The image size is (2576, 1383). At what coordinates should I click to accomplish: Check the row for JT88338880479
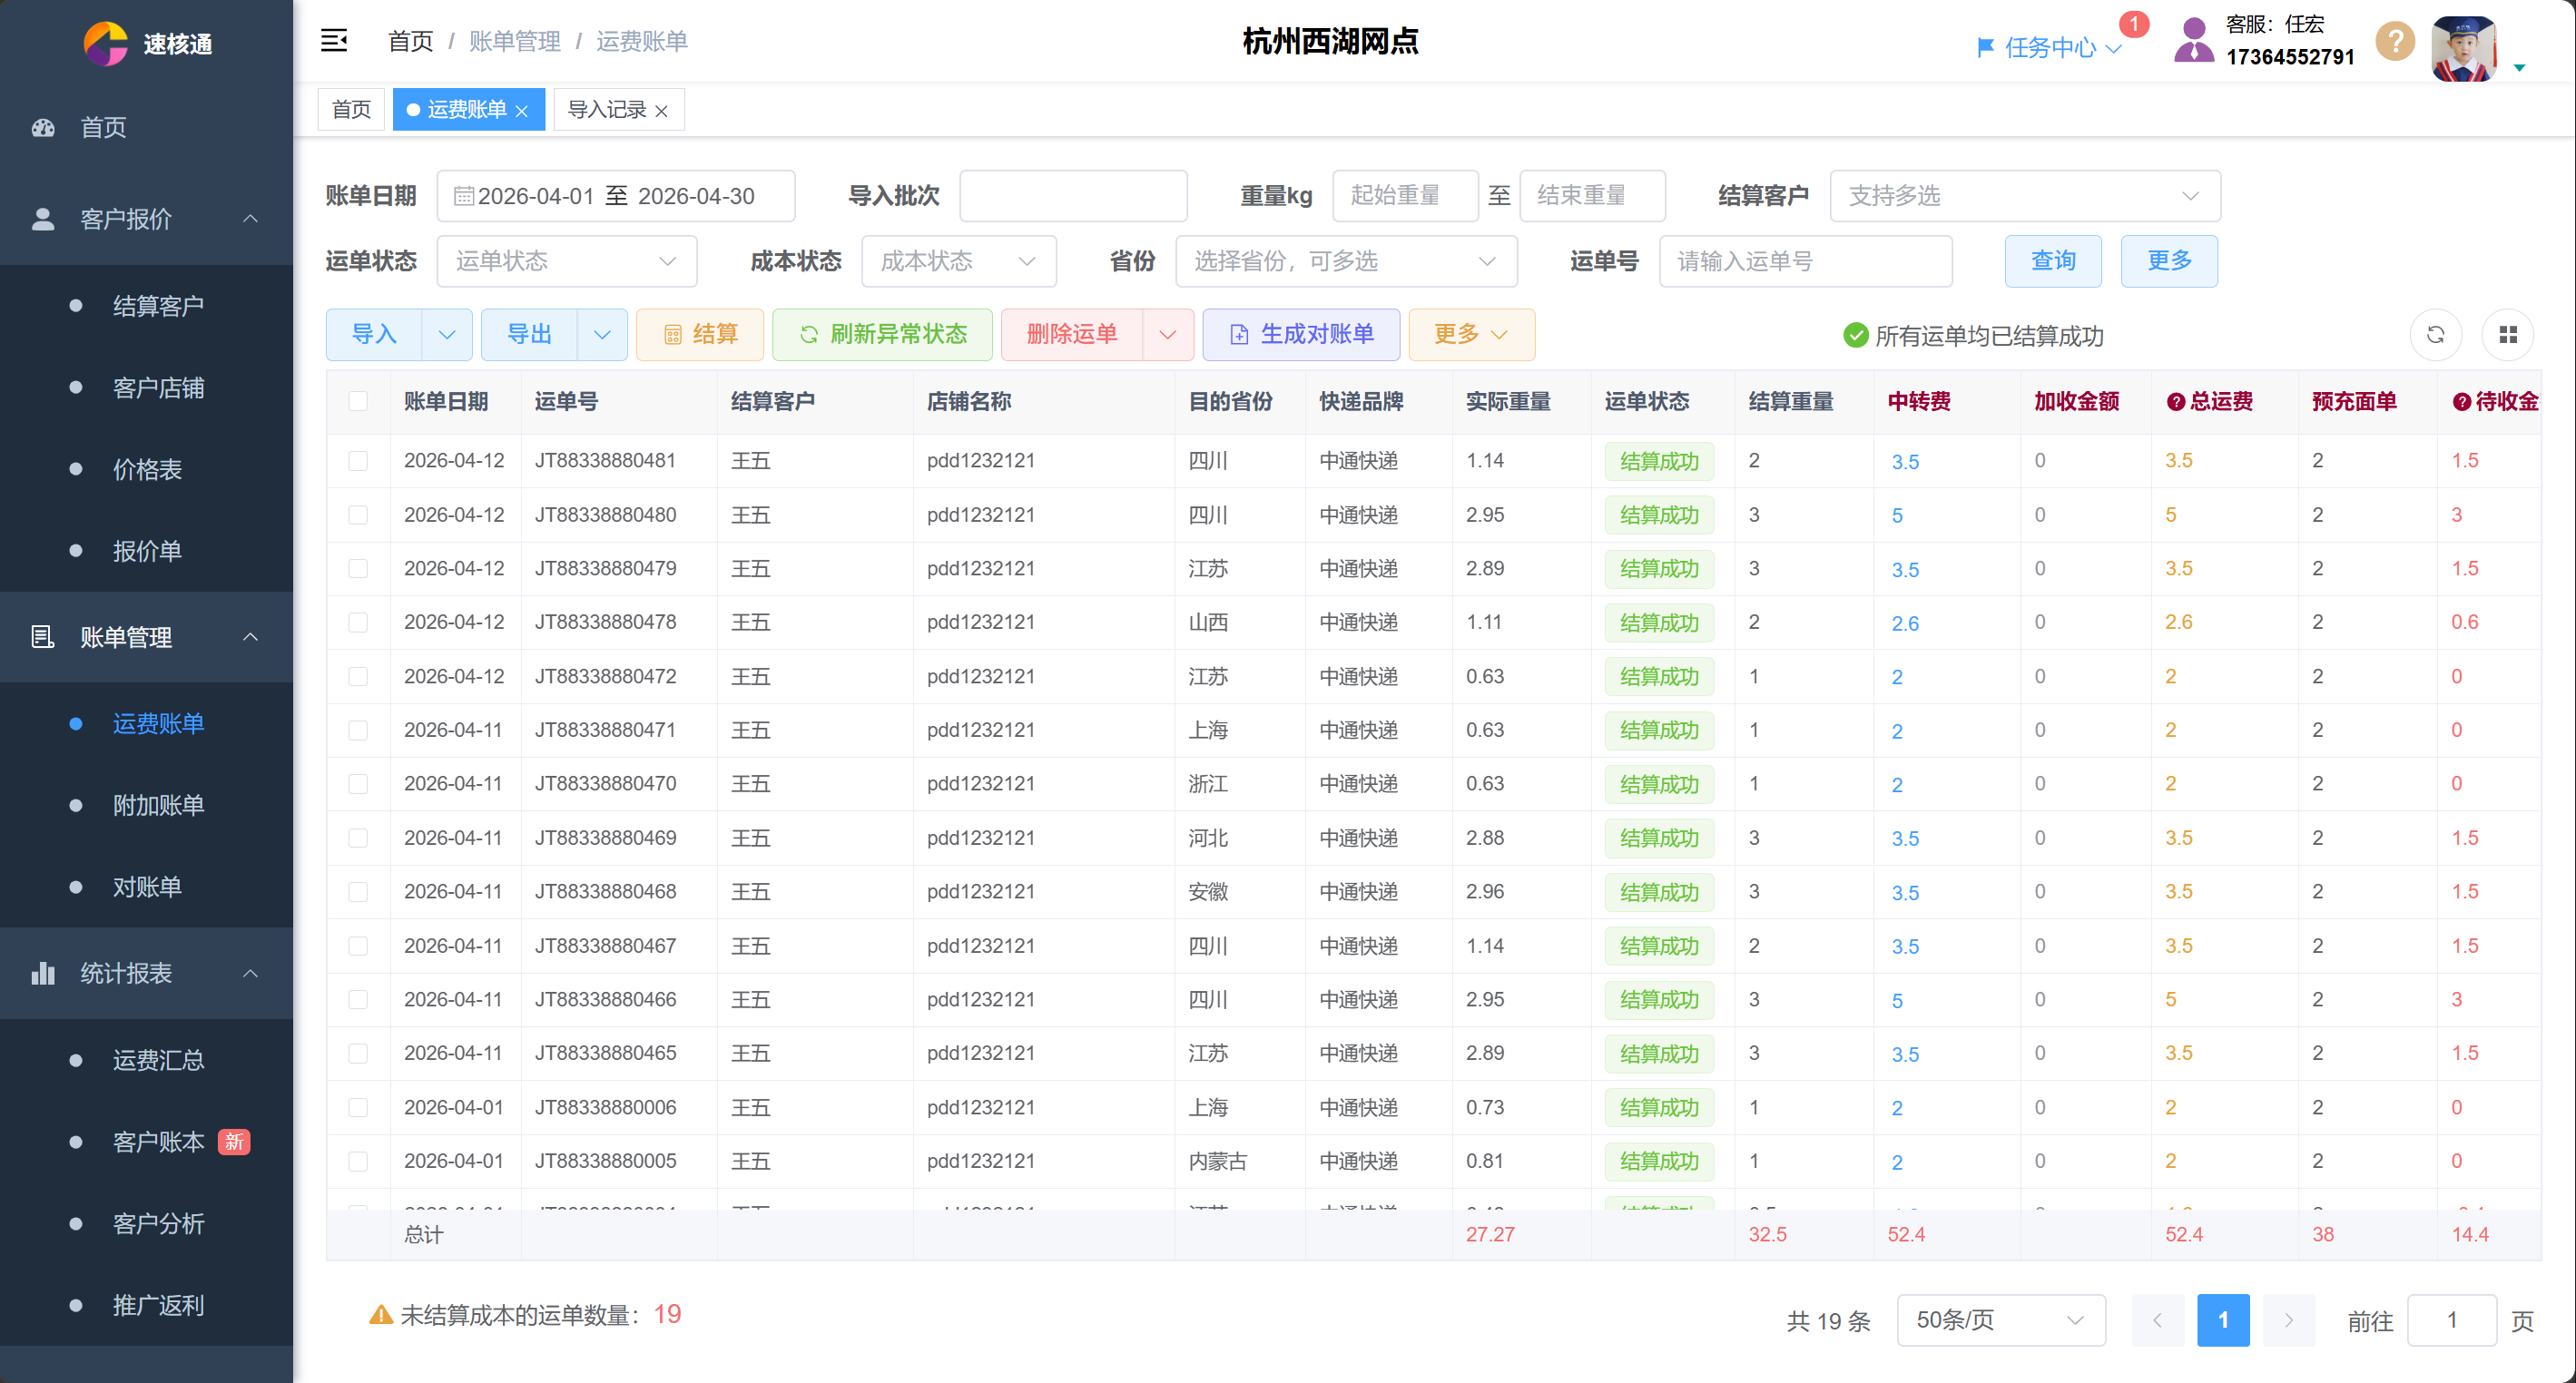click(358, 569)
